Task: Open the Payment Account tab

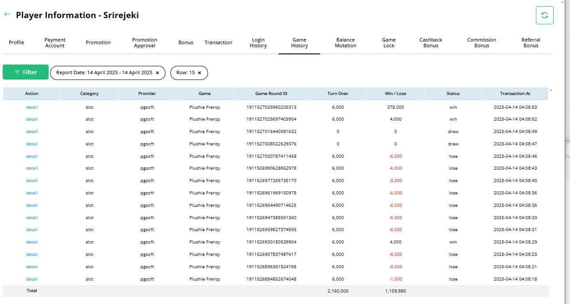Action: (55, 43)
